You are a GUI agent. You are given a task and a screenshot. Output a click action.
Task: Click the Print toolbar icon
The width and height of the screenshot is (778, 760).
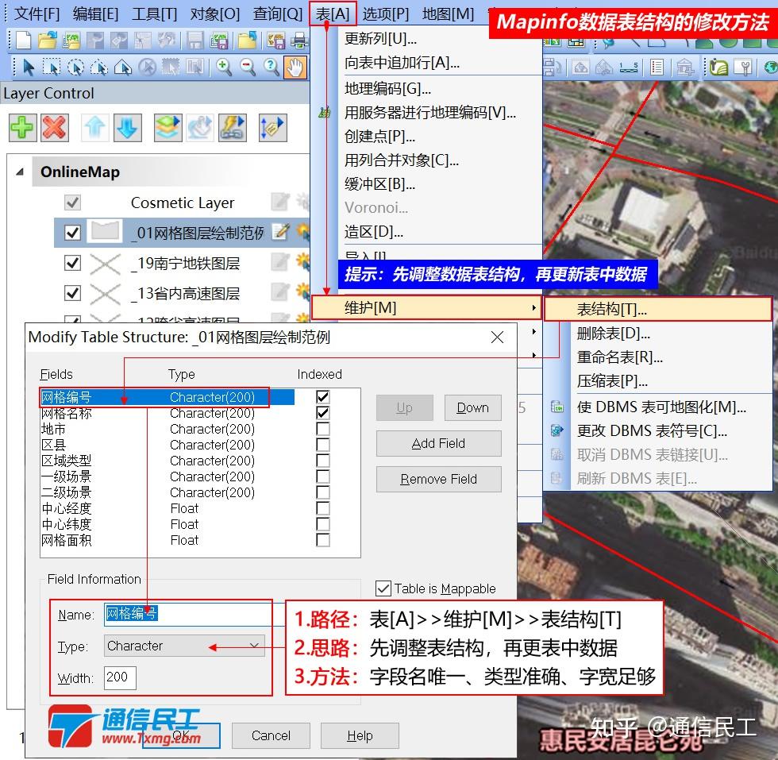(x=299, y=41)
